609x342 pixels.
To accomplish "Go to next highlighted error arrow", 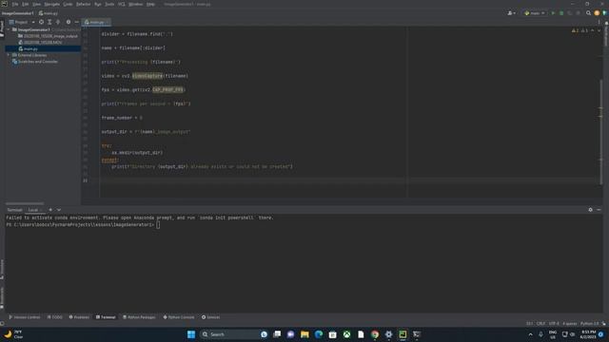I will pos(599,30).
